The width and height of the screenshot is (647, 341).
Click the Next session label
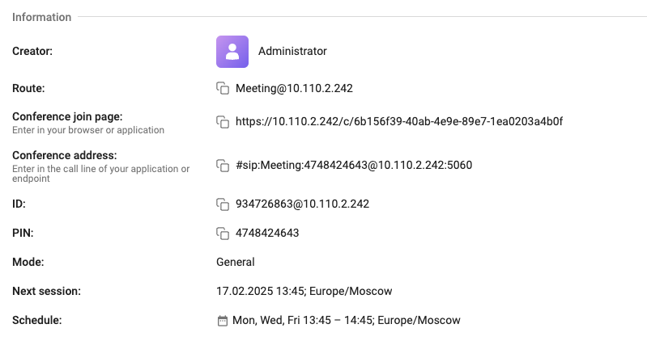[x=47, y=291]
